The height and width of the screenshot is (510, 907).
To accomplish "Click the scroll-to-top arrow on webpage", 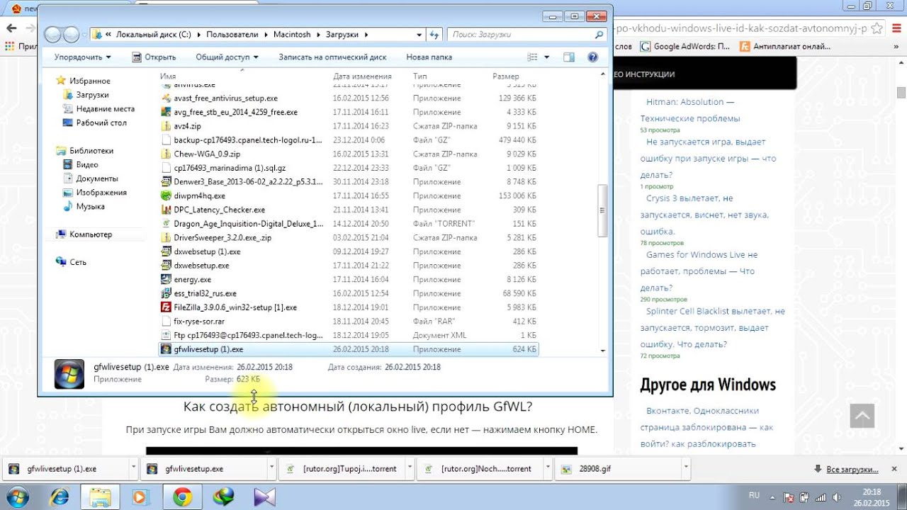I will pyautogui.click(x=862, y=416).
